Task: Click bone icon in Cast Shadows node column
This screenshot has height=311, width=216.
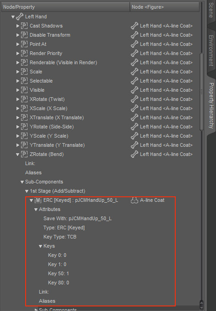Action: click(x=135, y=26)
